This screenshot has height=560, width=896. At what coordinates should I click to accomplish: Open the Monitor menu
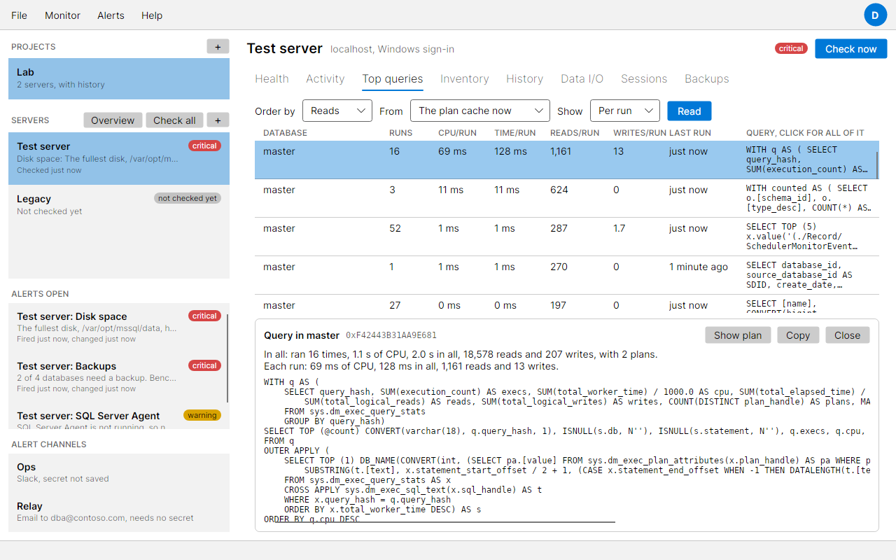click(x=62, y=15)
